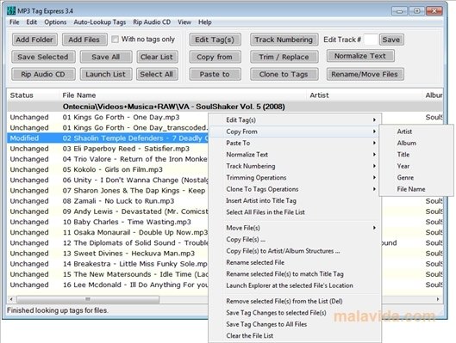
Task: Click the Trim / Replace button
Action: coord(284,57)
